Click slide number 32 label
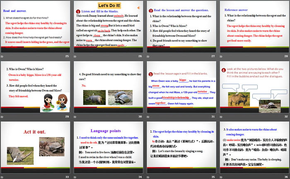Viewport: 290px width, 179px height. (286, 116)
